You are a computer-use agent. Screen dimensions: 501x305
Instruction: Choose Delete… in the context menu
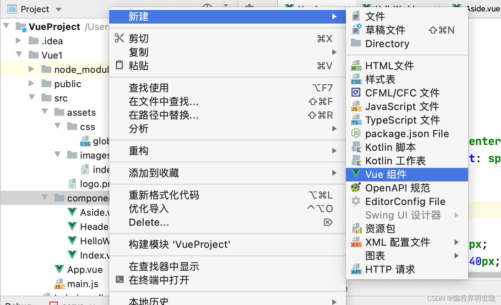pyautogui.click(x=228, y=222)
